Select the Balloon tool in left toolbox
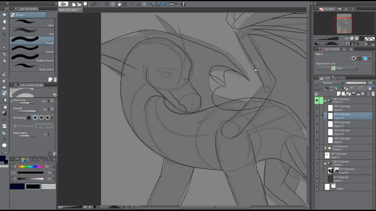The image size is (376, 211). point(4,145)
